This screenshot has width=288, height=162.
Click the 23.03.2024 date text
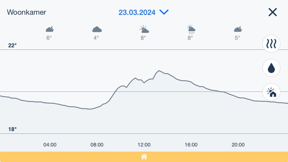click(137, 12)
